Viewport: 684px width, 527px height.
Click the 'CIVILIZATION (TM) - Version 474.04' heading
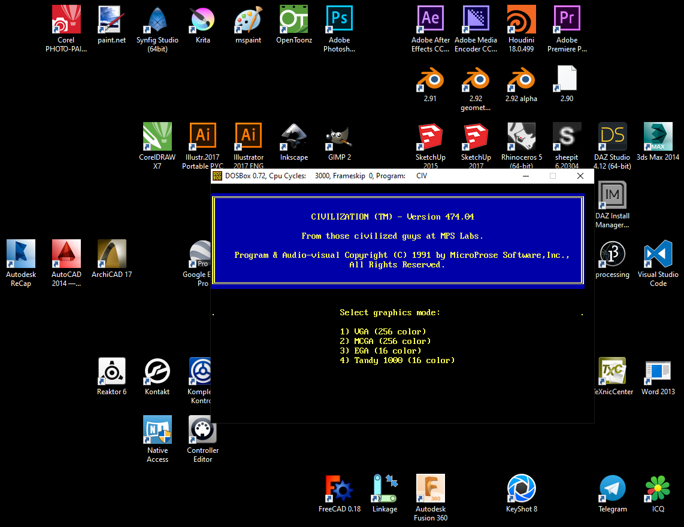392,217
